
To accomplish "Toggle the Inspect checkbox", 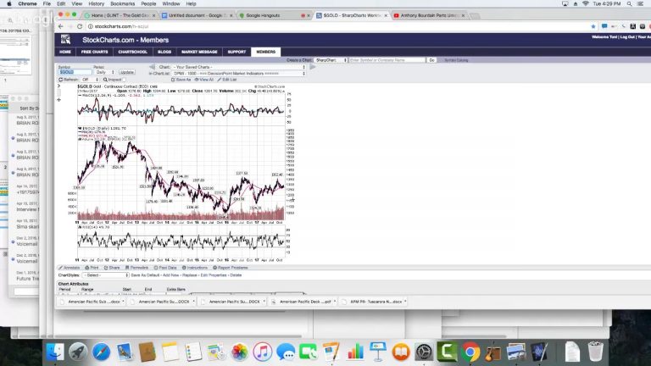I will point(124,80).
